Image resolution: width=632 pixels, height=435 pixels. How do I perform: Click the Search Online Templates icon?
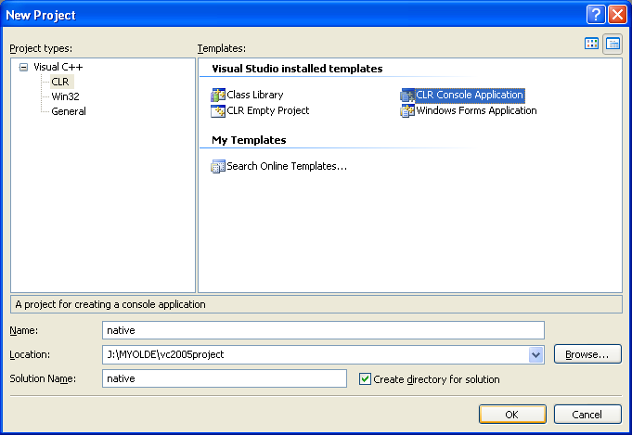(x=218, y=166)
